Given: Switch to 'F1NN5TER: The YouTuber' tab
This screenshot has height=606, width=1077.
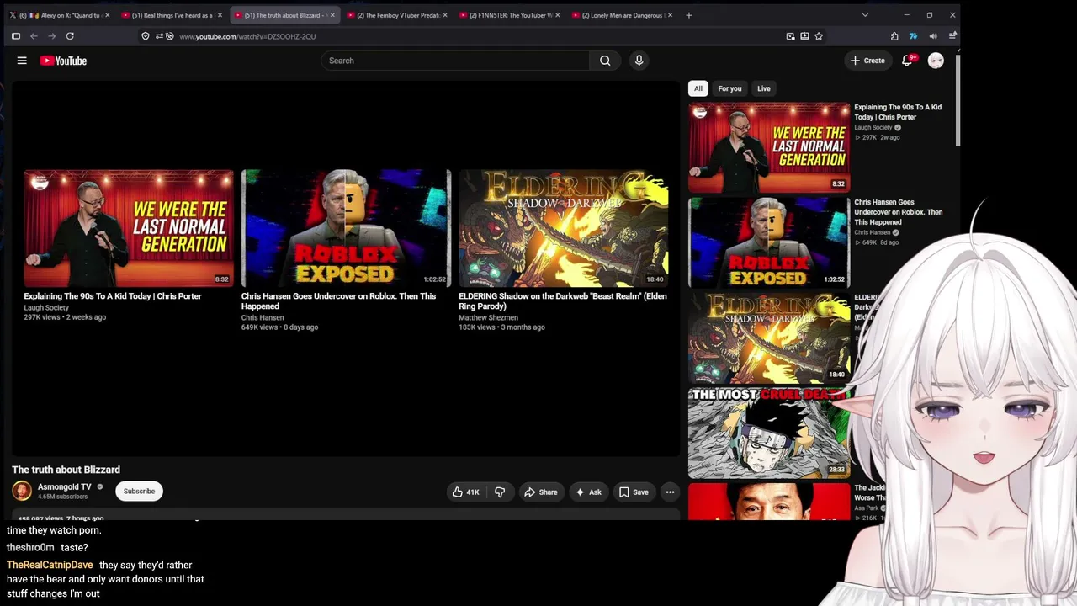Looking at the screenshot, I should pyautogui.click(x=508, y=15).
